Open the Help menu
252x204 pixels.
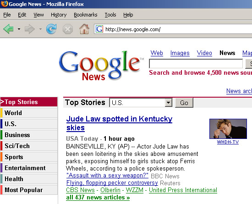128,15
